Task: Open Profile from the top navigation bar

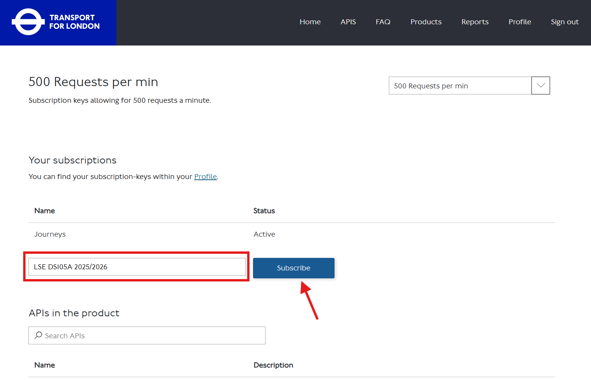Action: coord(519,22)
